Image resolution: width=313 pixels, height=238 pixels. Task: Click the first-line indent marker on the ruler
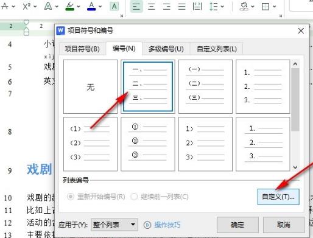point(26,22)
